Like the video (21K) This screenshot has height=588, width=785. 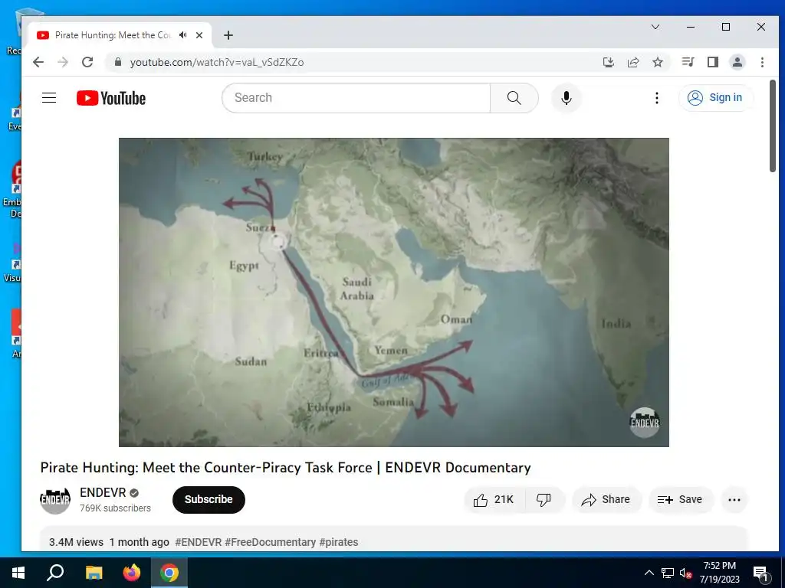pos(494,499)
